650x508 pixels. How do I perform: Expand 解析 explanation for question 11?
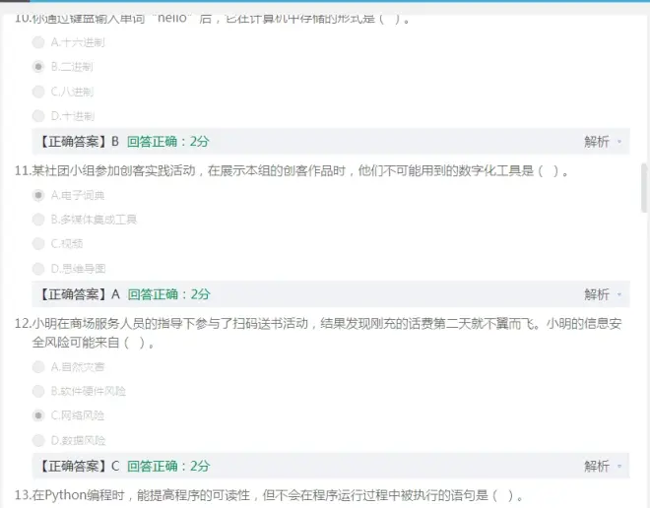coord(603,294)
